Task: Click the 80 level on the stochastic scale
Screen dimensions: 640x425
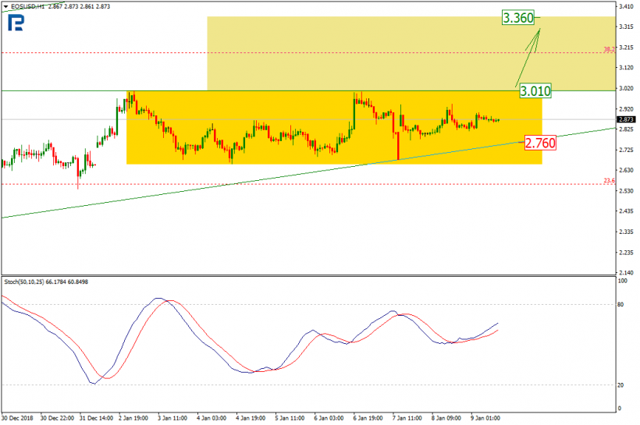Action: [621, 304]
